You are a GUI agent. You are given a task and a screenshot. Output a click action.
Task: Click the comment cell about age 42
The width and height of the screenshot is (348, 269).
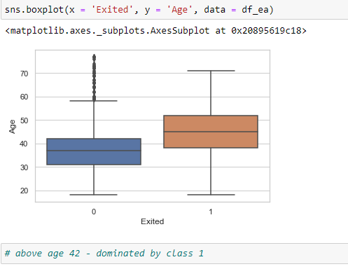click(174, 254)
